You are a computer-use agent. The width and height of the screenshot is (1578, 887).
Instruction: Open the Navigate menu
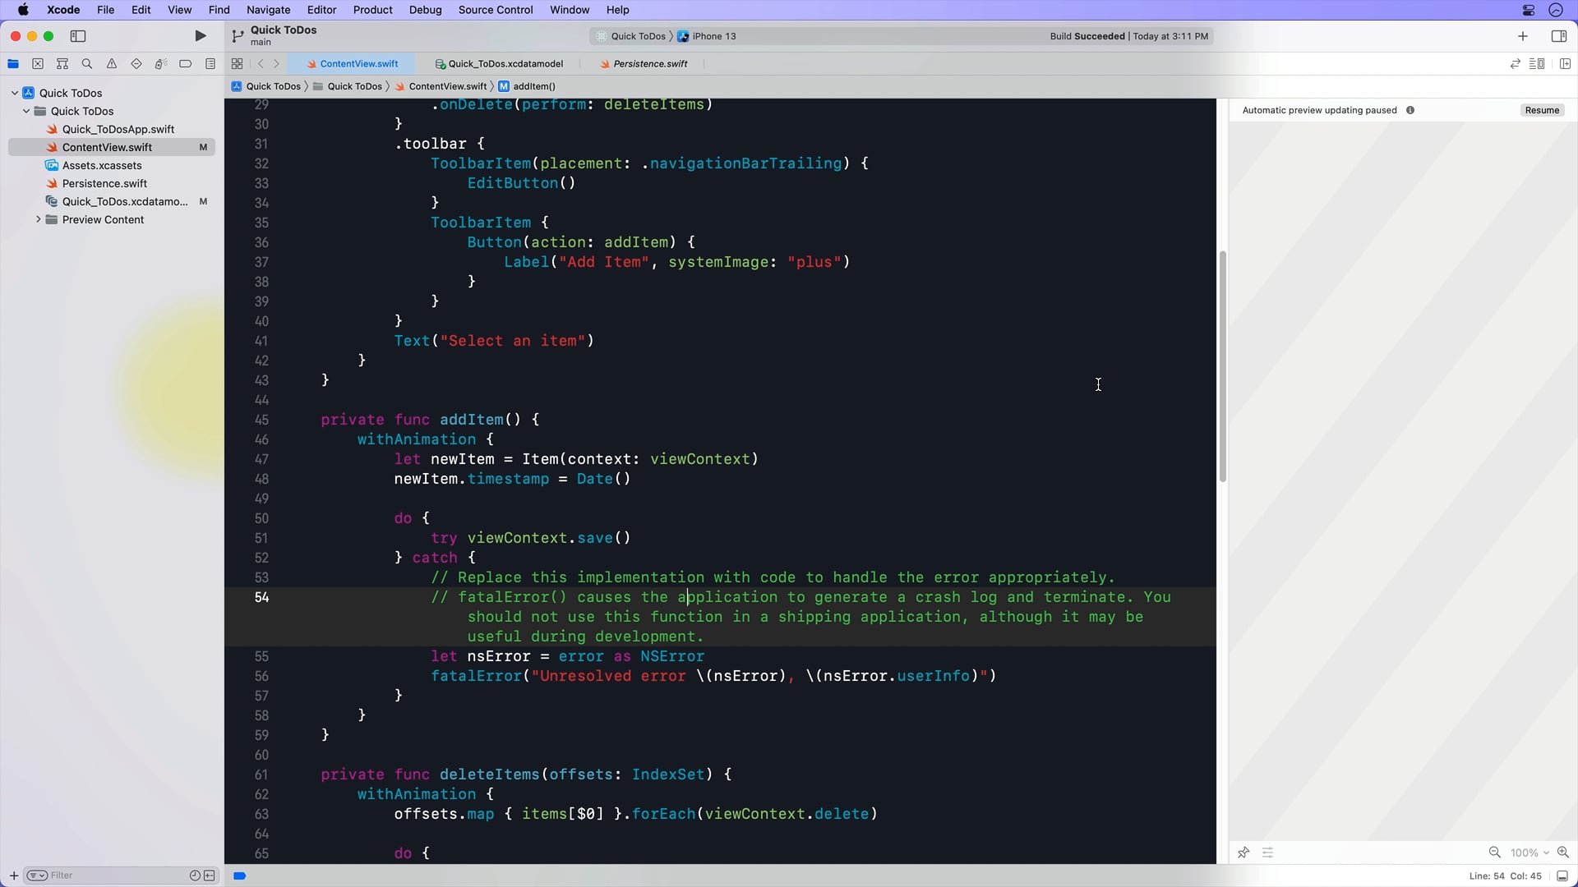268,10
